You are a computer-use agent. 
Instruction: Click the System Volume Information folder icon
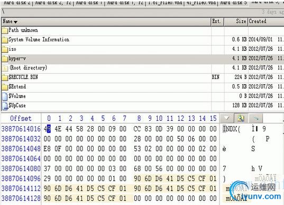click(x=5, y=40)
